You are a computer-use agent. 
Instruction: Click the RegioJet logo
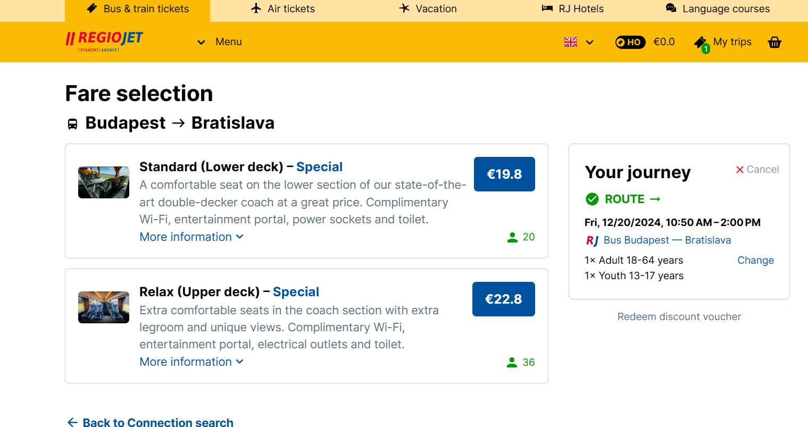[104, 41]
